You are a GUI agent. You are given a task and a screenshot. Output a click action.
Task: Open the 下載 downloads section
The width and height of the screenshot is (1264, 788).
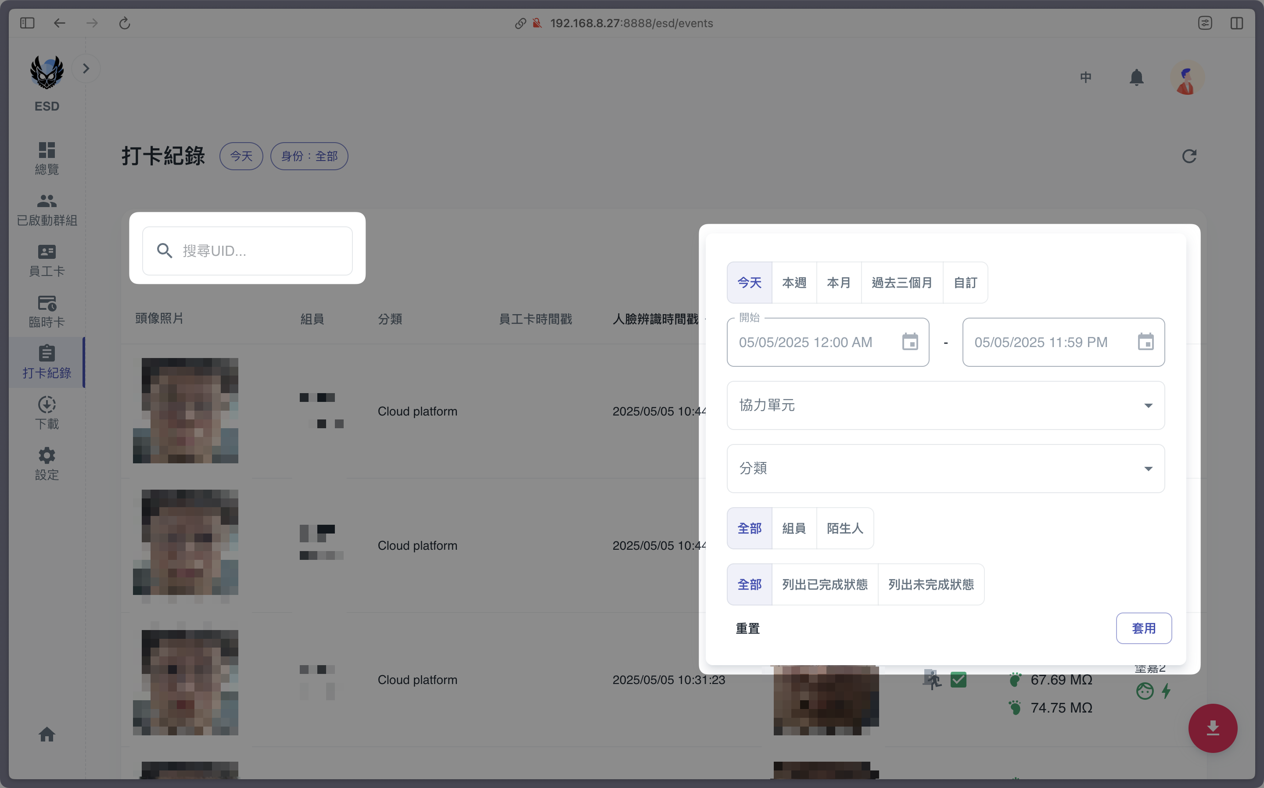coord(47,413)
